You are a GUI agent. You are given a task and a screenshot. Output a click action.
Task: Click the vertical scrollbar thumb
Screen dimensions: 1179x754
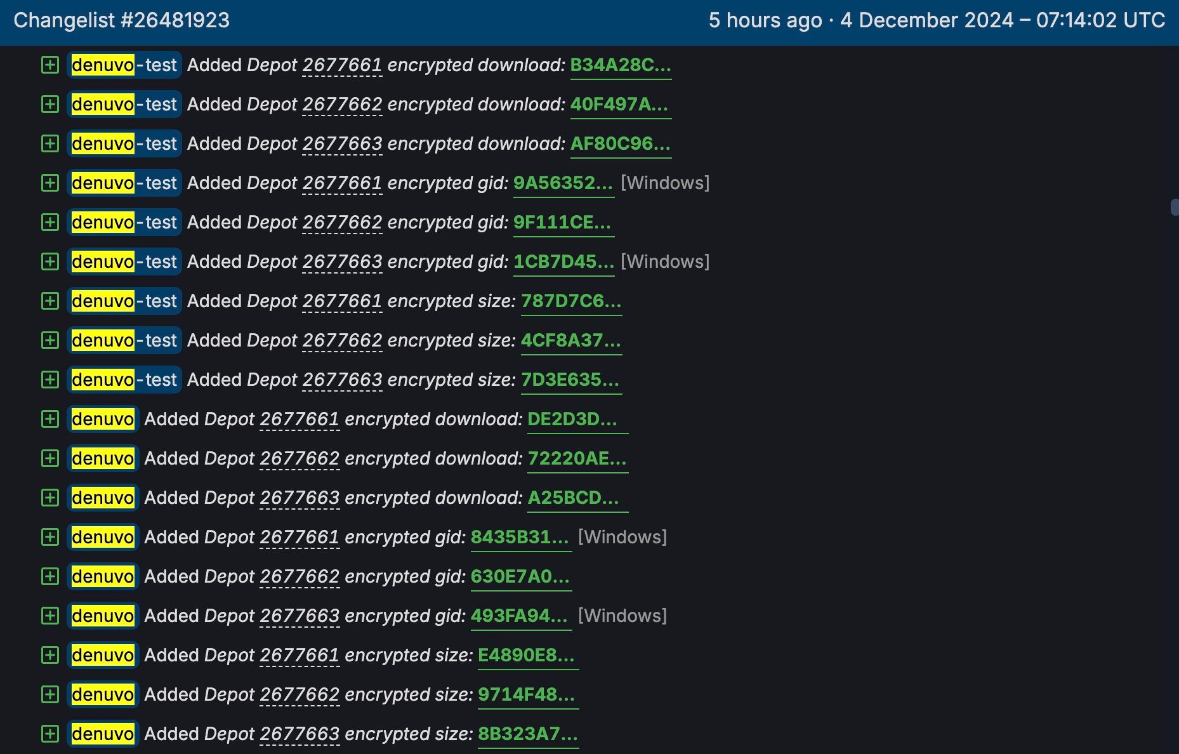point(1175,208)
